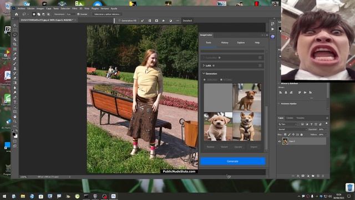Click the Import button below thumbnails

coord(254,147)
